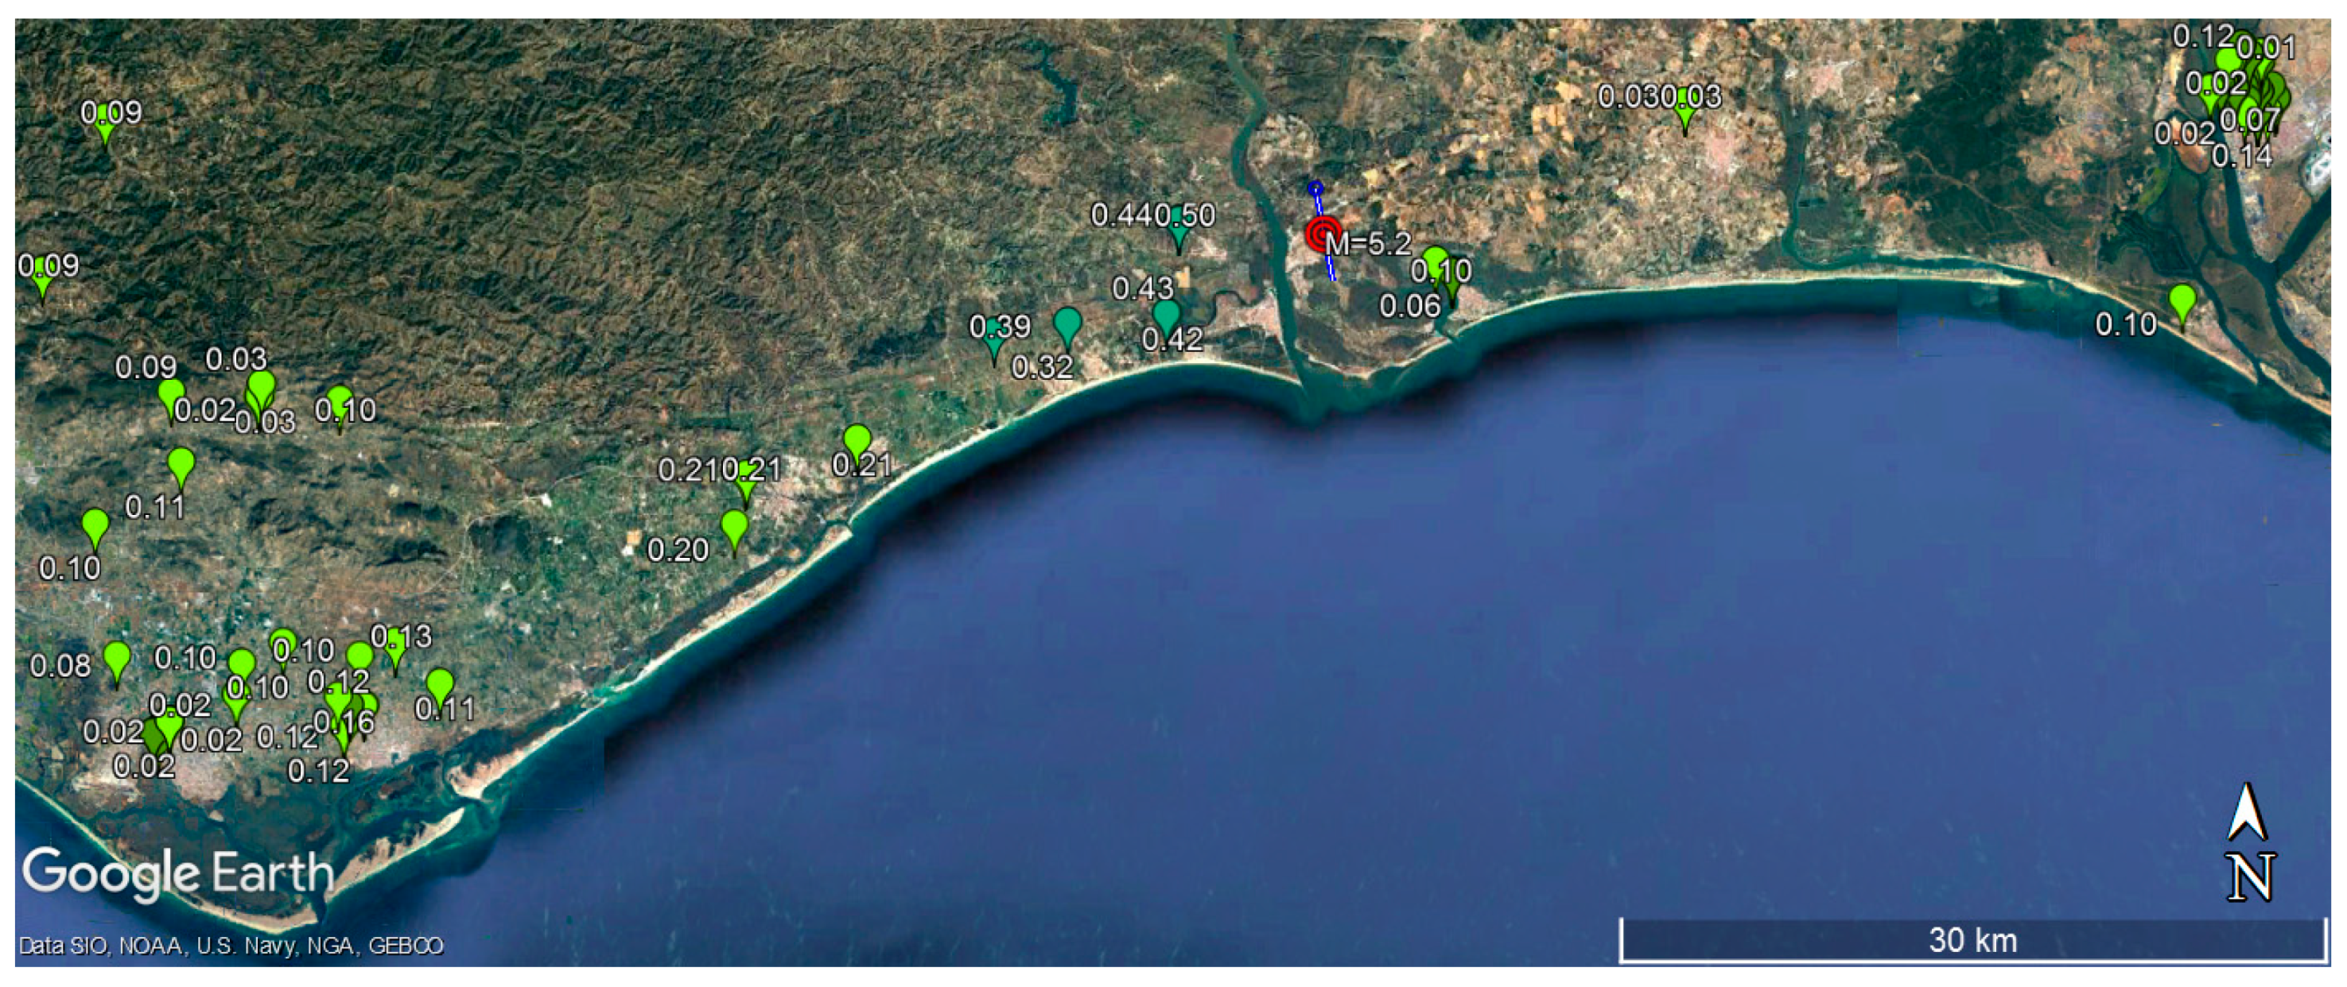Click the green pin labeled 0.08
Viewport: 2347px width, 987px height.
tap(117, 657)
